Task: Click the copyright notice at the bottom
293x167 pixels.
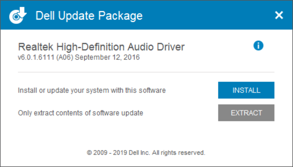Action: (x=146, y=153)
